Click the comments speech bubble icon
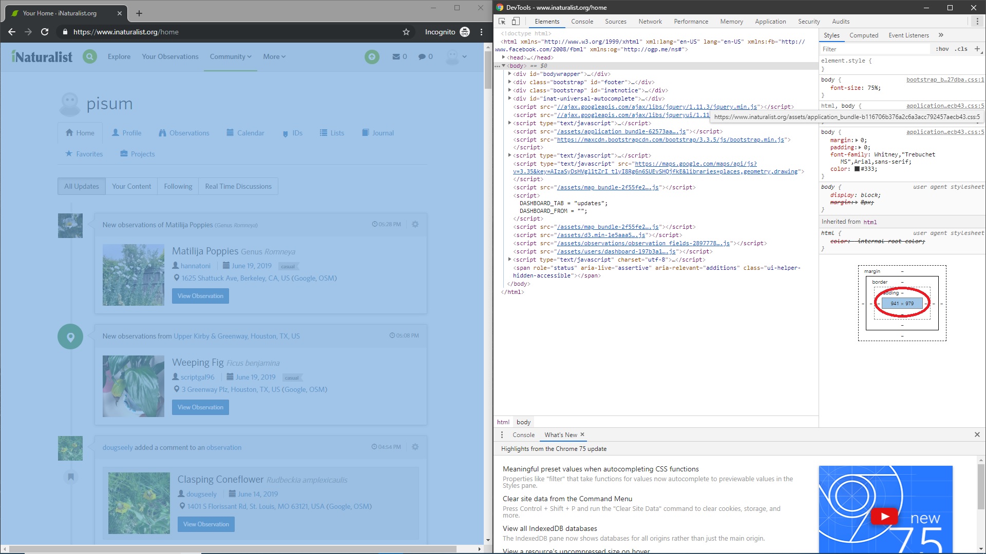The width and height of the screenshot is (986, 554). pyautogui.click(x=422, y=56)
